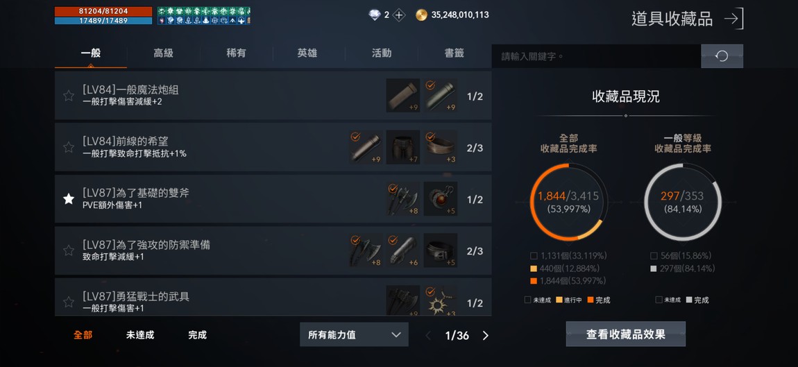Switch to the 書籤 tab
Screen dimensions: 798x367
[x=454, y=53]
